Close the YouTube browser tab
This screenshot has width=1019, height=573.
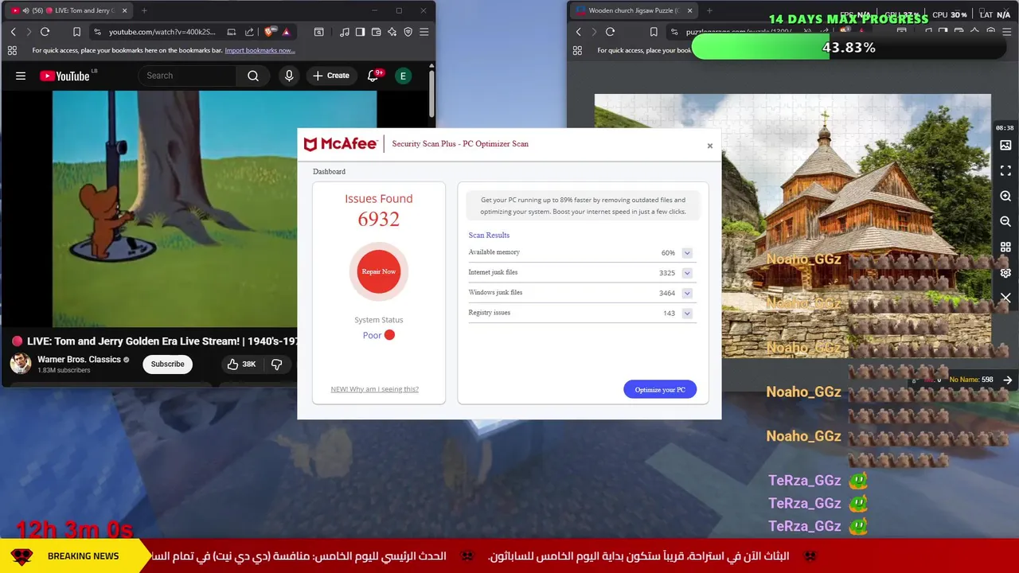[x=126, y=10]
